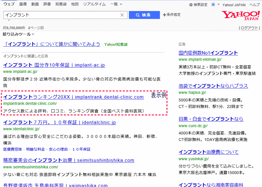Click the blue square icon beside 検索設定
Screen dimensions: 262x187
click(x=213, y=5)
